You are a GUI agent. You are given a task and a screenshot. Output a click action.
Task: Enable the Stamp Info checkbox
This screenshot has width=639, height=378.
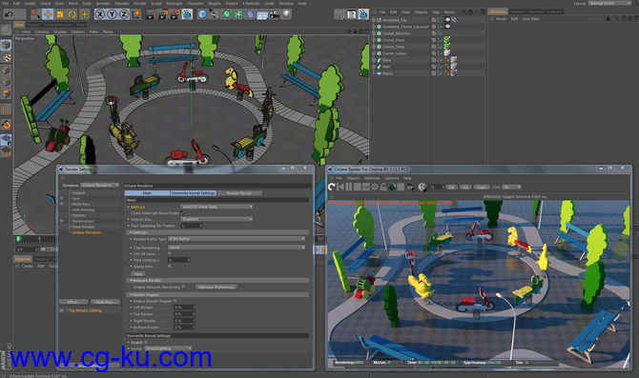170,266
